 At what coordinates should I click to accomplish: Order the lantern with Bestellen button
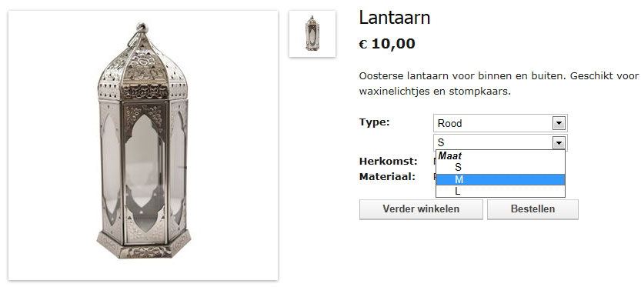532,209
